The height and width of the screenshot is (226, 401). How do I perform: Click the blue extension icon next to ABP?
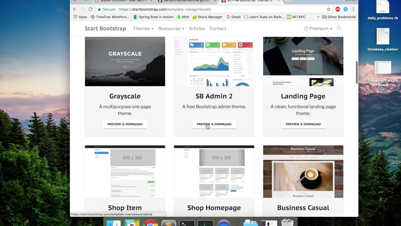(x=346, y=9)
